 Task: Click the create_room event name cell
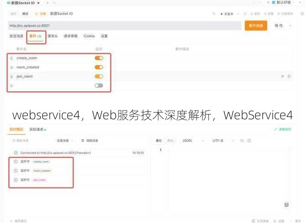click(27, 58)
